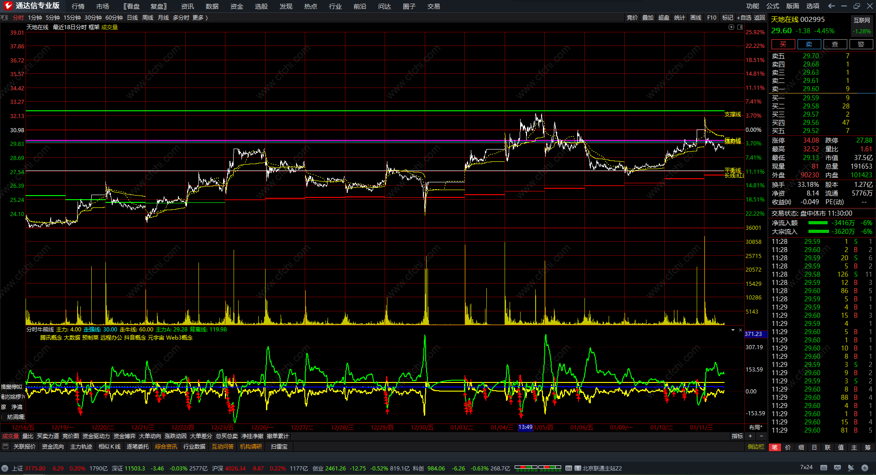The image size is (876, 475).
Task: Click the blue 卖 sell button
Action: pos(809,44)
